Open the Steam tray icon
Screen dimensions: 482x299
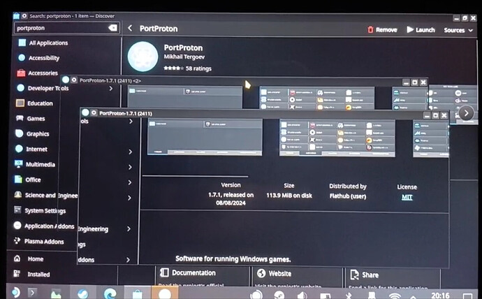(x=279, y=295)
